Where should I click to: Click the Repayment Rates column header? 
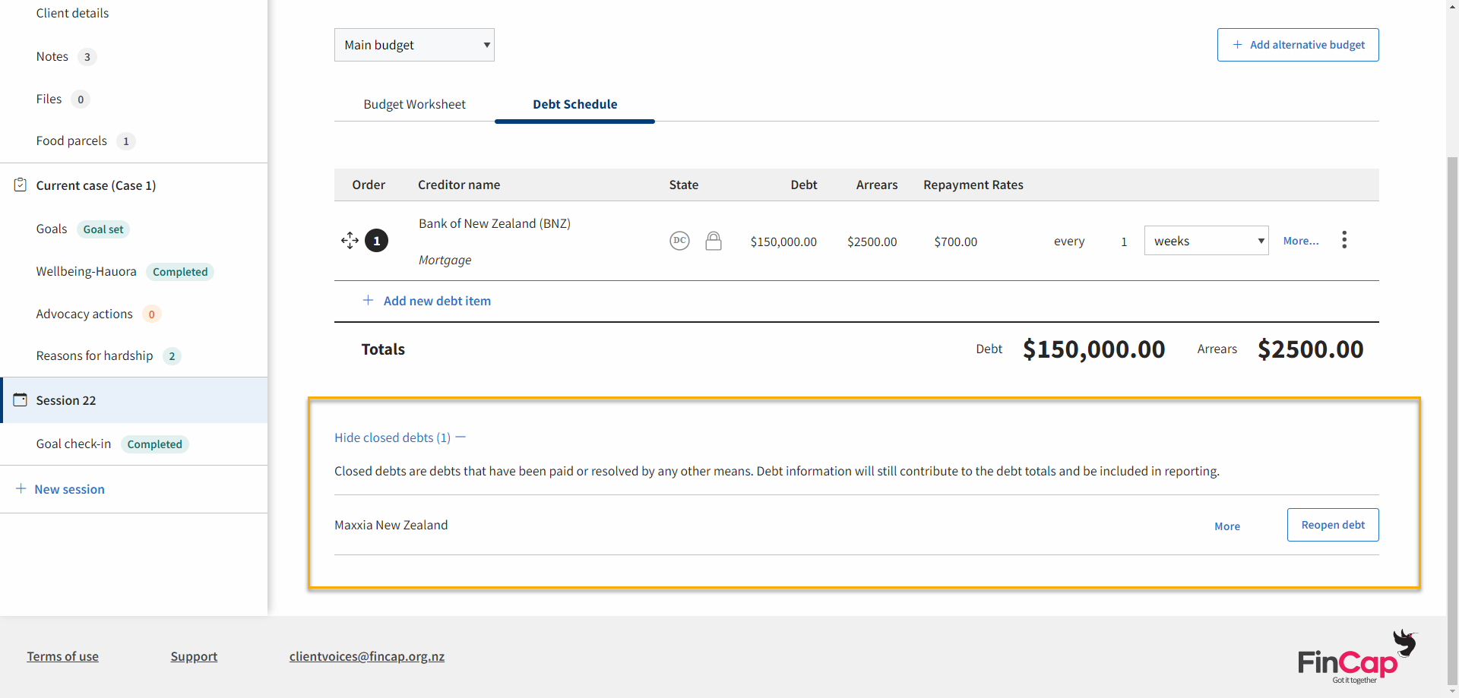point(973,185)
